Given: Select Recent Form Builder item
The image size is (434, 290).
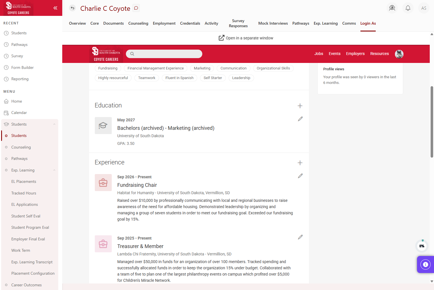Looking at the screenshot, I should coord(22,67).
